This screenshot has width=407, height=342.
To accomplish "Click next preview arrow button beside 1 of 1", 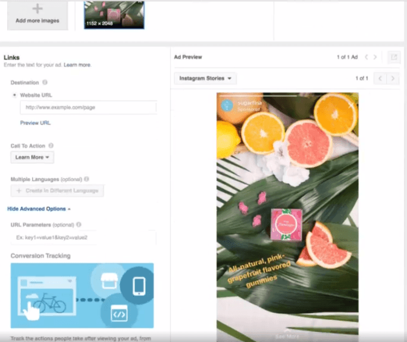I will click(393, 79).
